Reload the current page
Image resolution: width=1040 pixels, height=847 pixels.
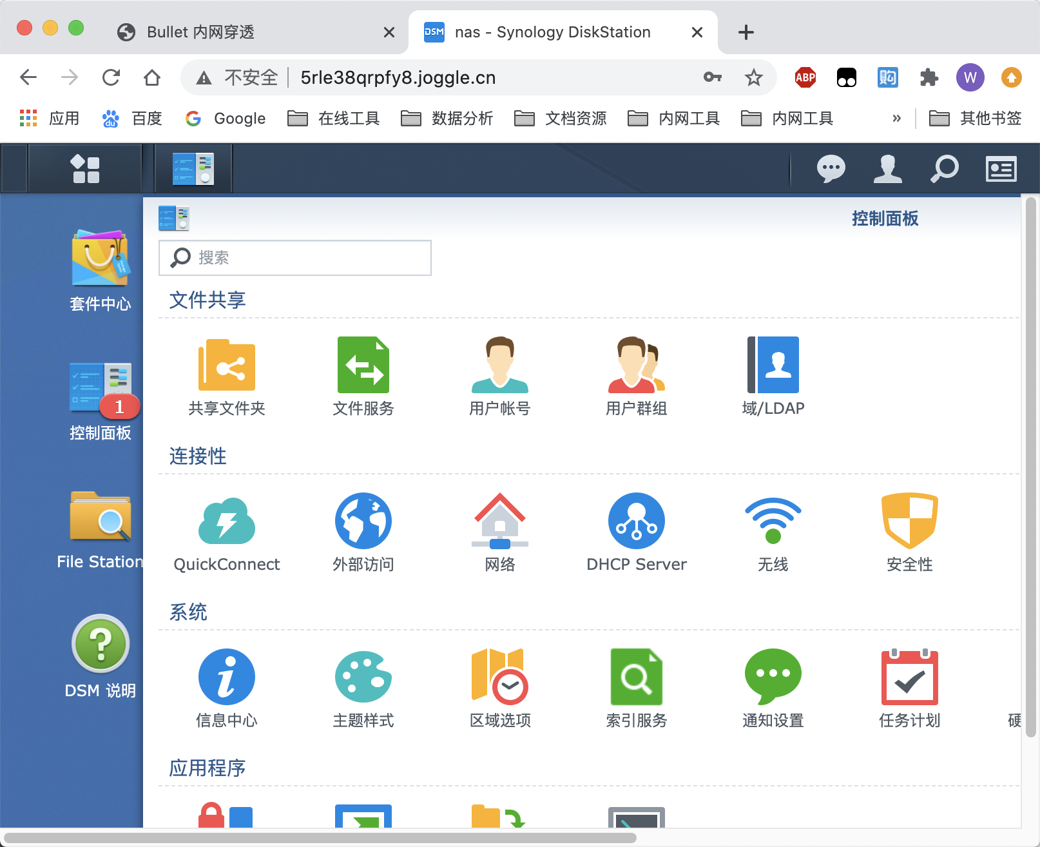point(111,78)
